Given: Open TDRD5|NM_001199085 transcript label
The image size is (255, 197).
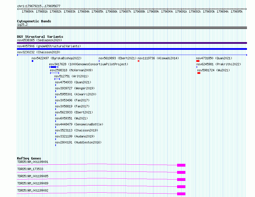Looking at the screenshot, I should pos(33,176).
